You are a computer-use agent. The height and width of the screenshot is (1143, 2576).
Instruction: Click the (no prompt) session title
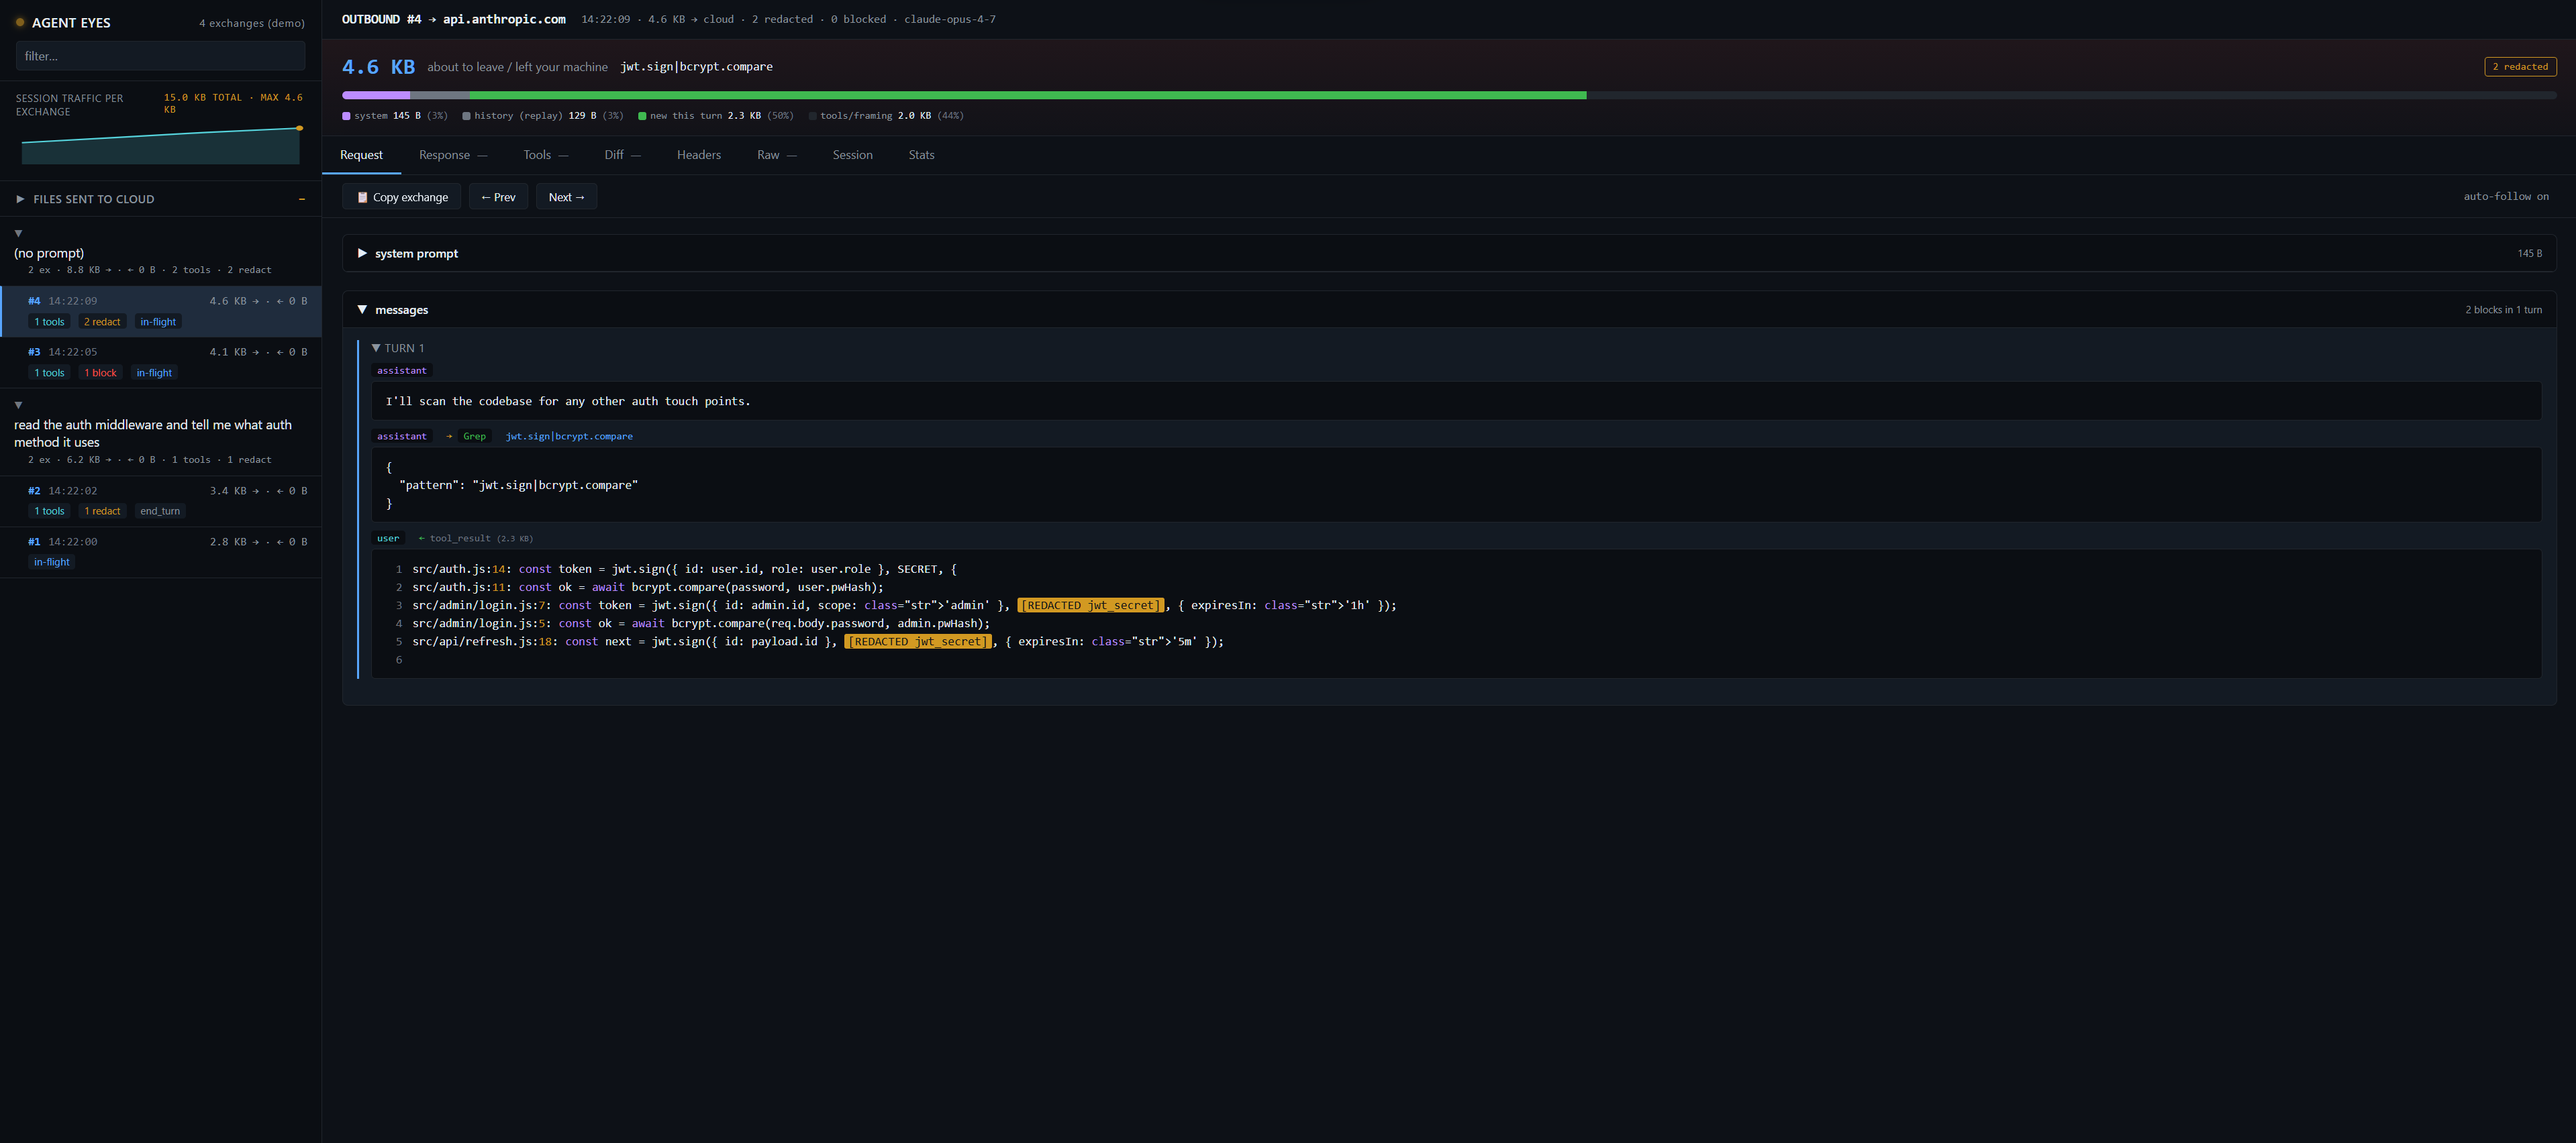[x=49, y=253]
